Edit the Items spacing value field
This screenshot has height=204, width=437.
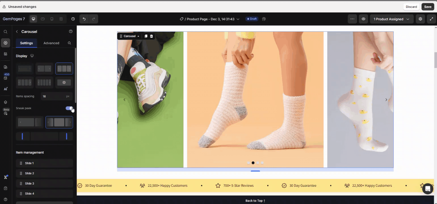(x=54, y=96)
